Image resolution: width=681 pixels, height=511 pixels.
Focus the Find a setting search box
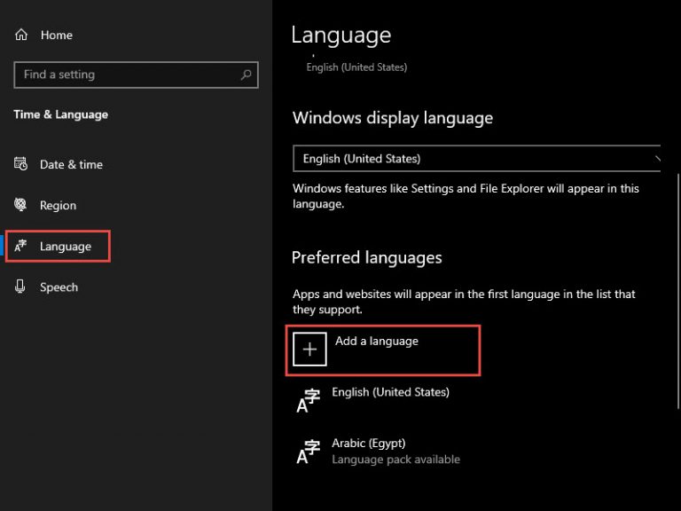pyautogui.click(x=136, y=75)
